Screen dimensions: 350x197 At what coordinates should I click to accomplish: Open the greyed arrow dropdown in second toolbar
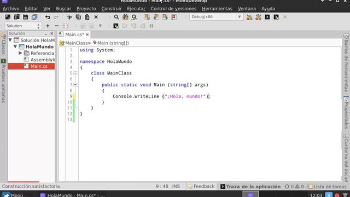pyautogui.click(x=100, y=26)
